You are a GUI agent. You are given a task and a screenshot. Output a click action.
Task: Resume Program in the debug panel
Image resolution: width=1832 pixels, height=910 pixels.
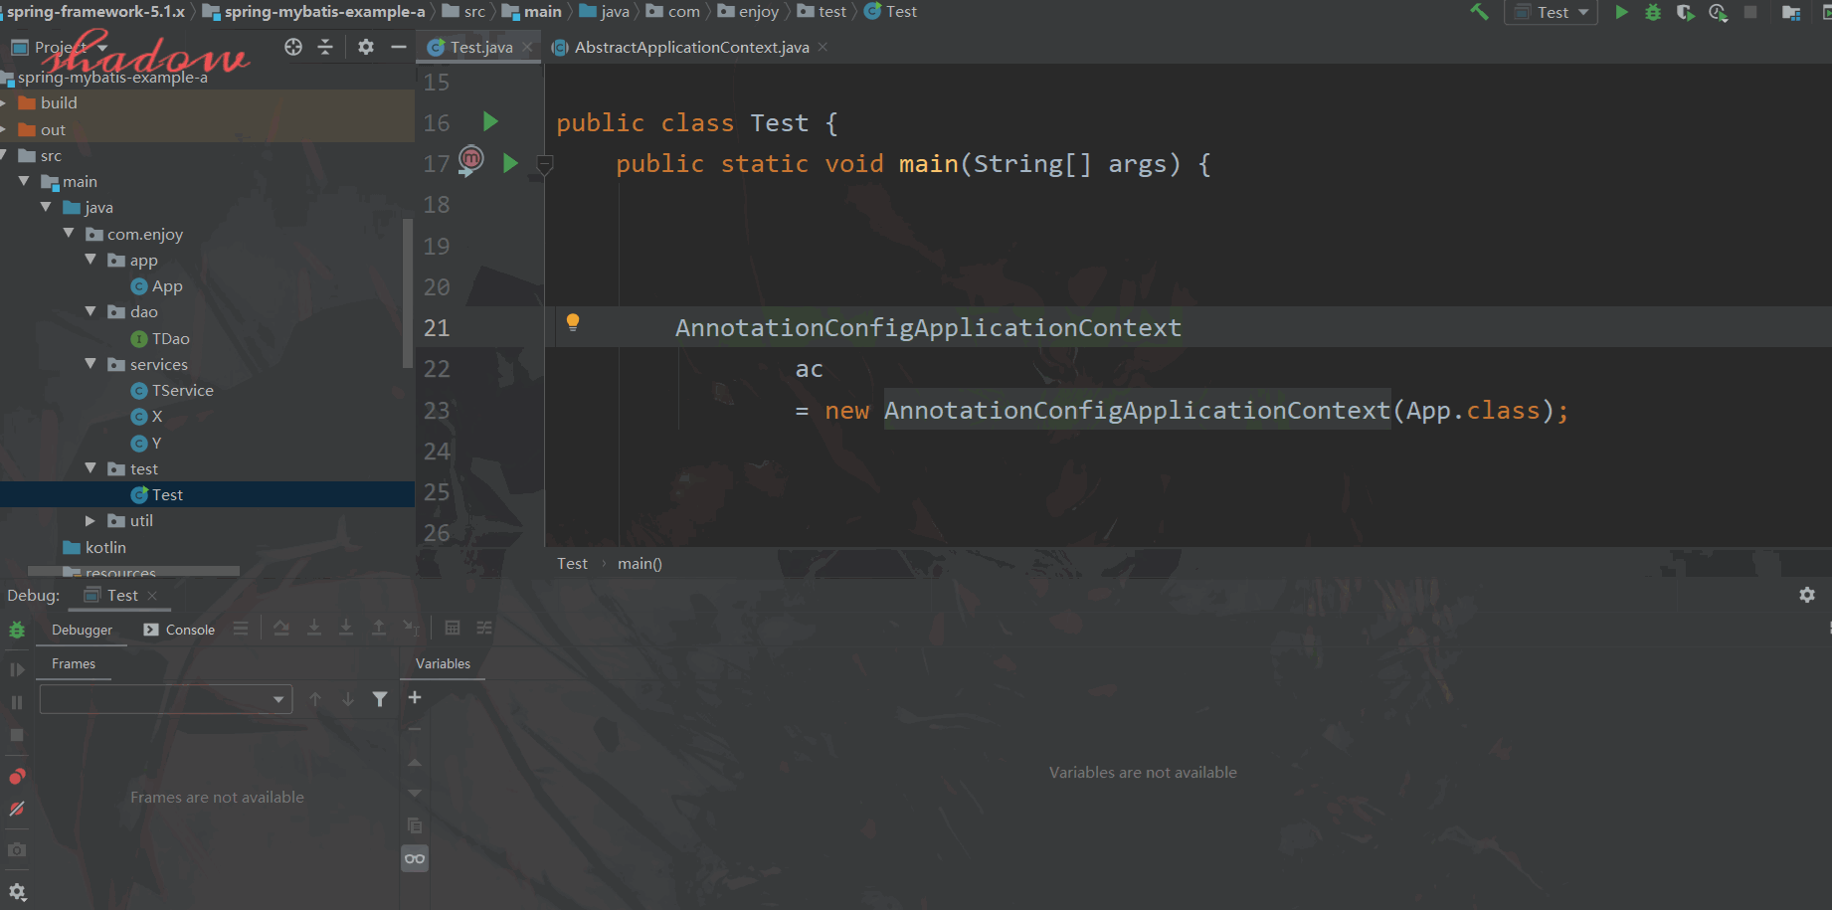(x=17, y=669)
